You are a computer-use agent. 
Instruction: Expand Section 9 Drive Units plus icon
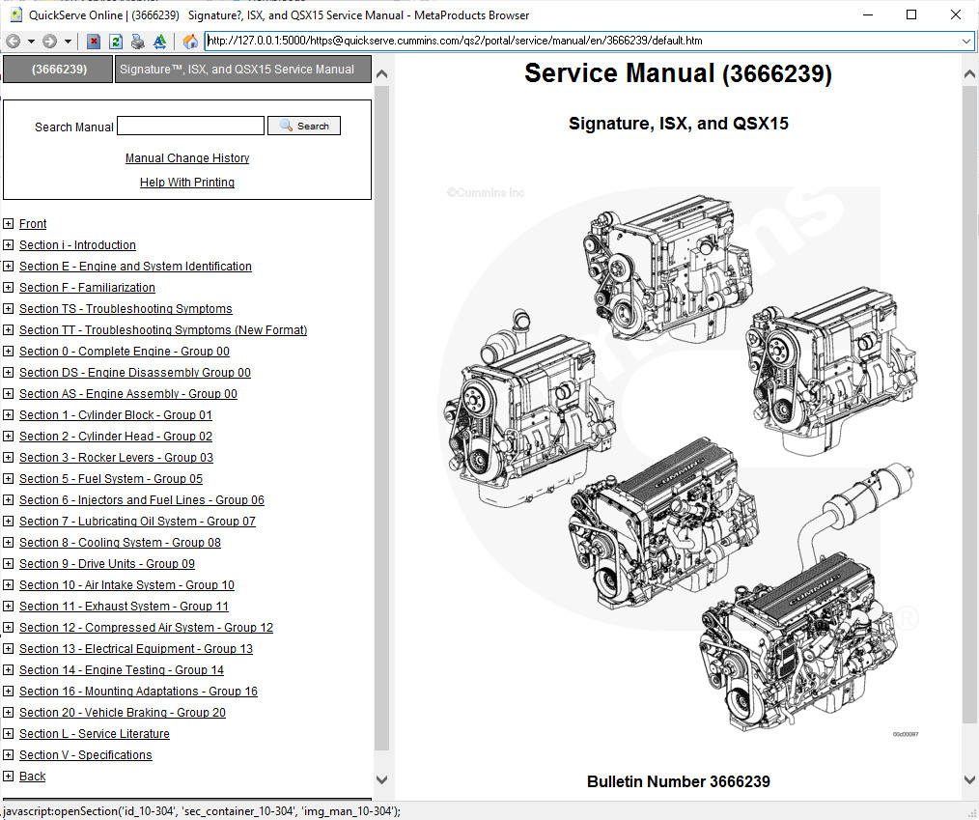[8, 563]
